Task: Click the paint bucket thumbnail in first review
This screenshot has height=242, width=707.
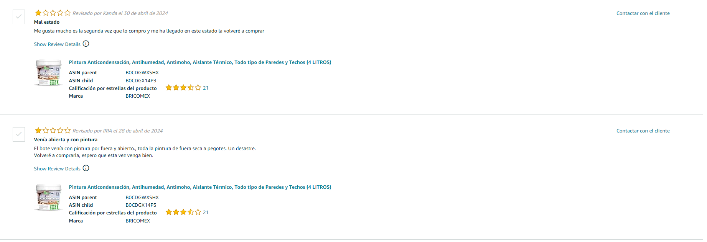Action: 48,73
